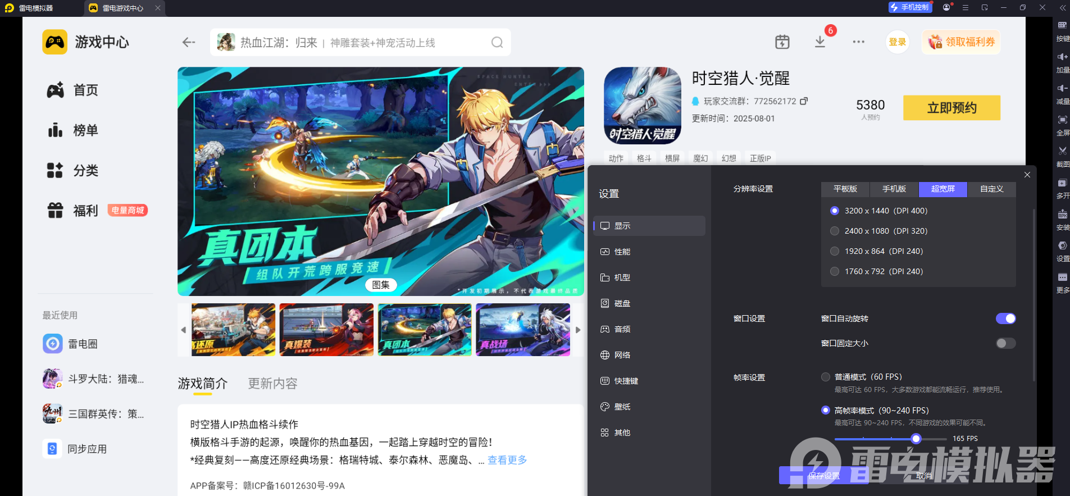The width and height of the screenshot is (1070, 496).
Task: Open the calendar reservation icon
Action: click(782, 42)
